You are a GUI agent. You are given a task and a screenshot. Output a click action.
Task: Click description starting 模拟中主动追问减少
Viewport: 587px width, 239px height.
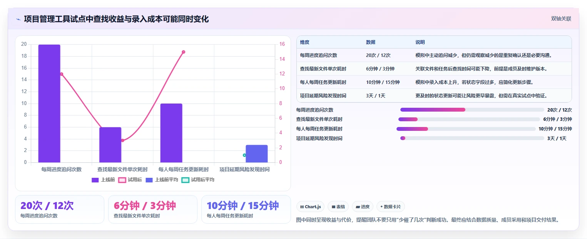(x=484, y=55)
